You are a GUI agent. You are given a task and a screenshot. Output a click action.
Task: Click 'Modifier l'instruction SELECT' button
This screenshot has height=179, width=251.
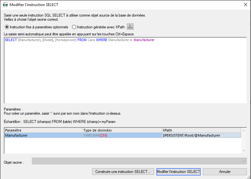[x=178, y=172]
